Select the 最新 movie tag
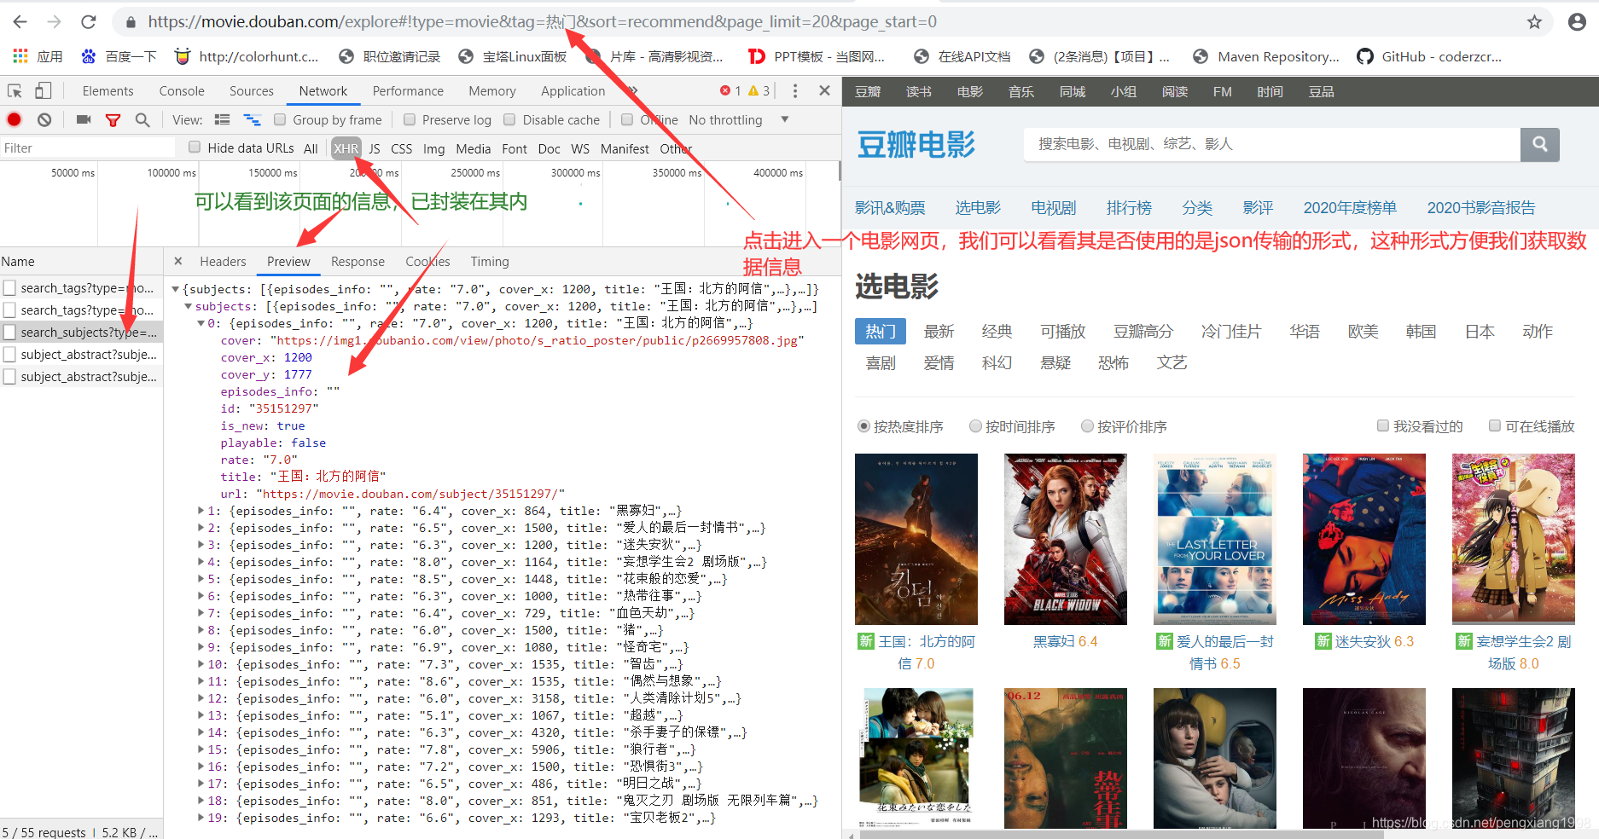 939,332
